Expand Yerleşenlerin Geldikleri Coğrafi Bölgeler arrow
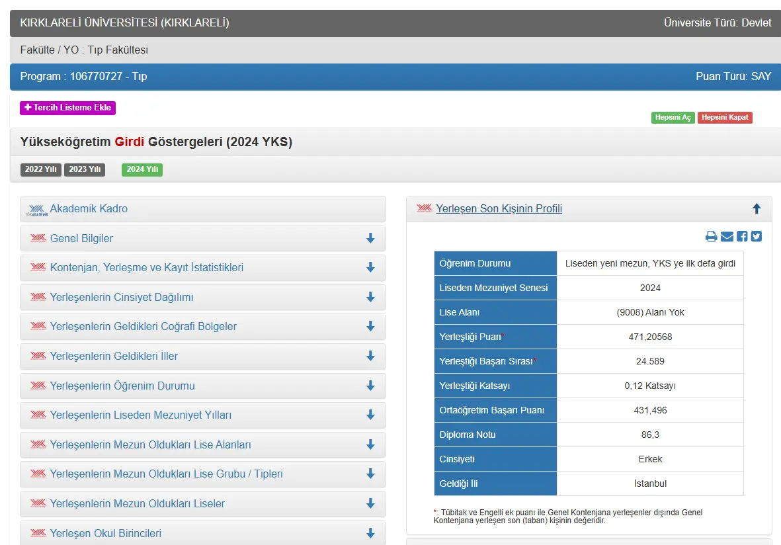Screen dimensions: 781x545 (370, 326)
